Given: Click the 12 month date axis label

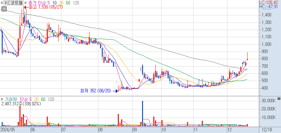Looking at the screenshot, I should 229,130.
